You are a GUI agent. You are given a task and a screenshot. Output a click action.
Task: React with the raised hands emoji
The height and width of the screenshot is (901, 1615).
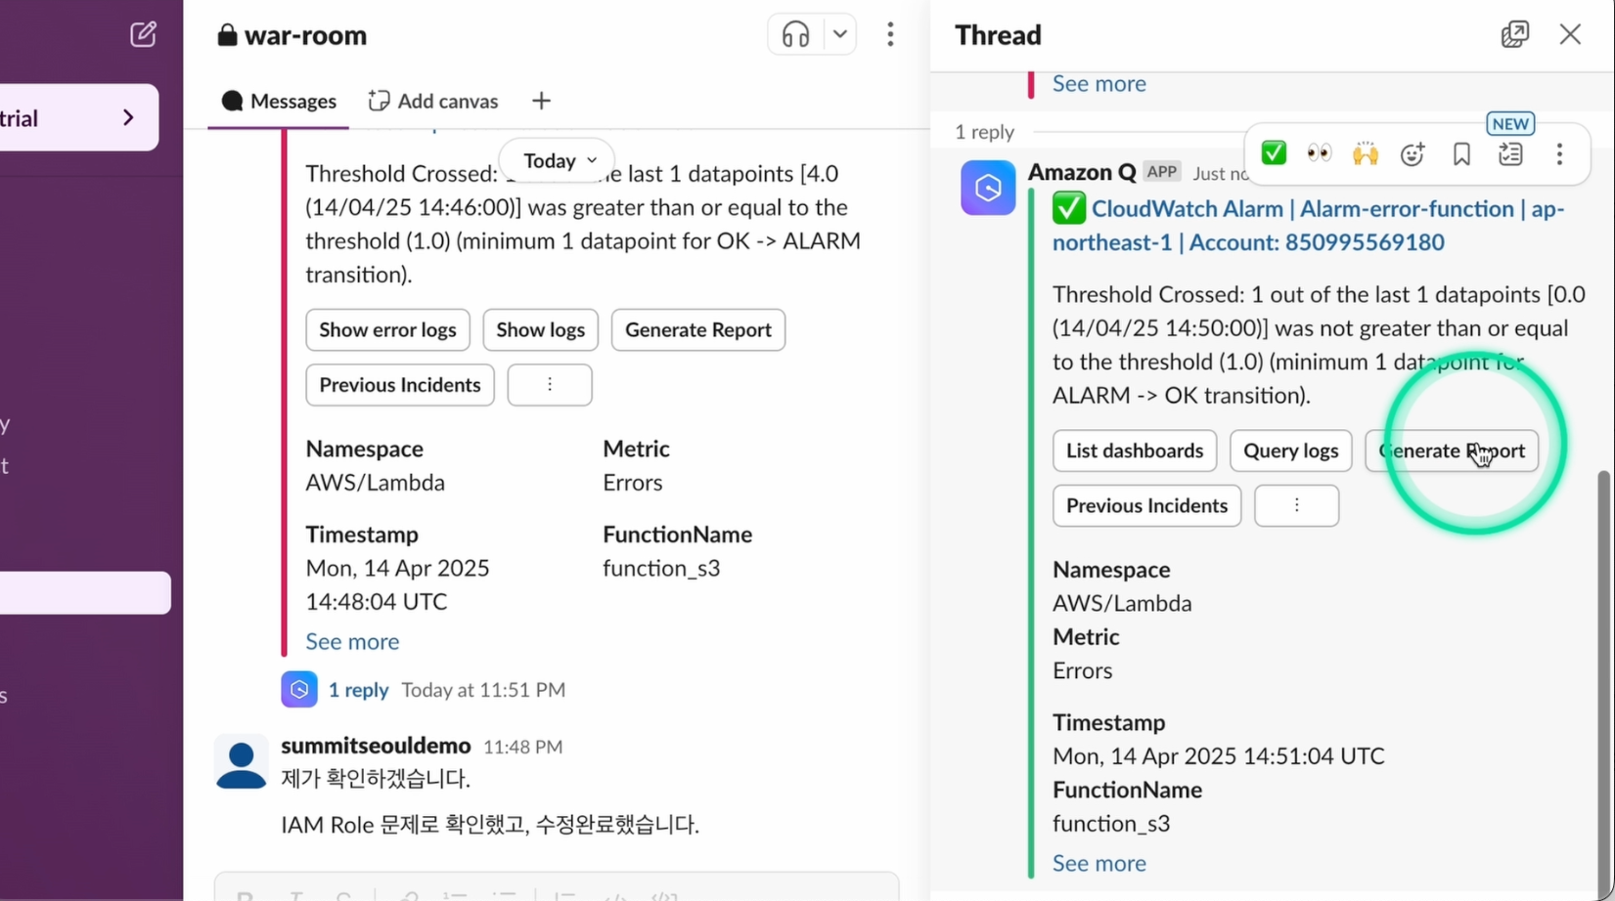pos(1366,153)
